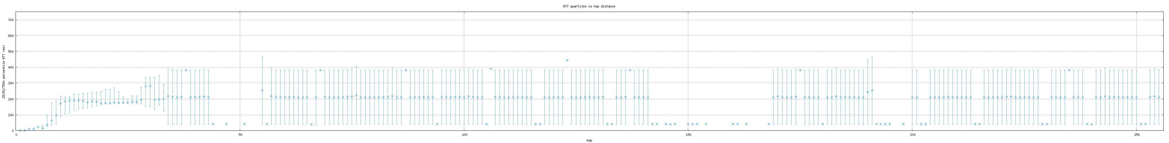Image resolution: width=1169 pixels, height=143 pixels.
Task: Click top cap of error bar at hop 55
Action: (262, 57)
